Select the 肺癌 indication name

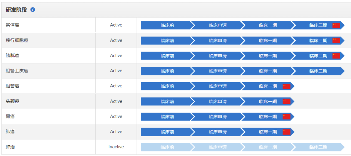point(10,131)
